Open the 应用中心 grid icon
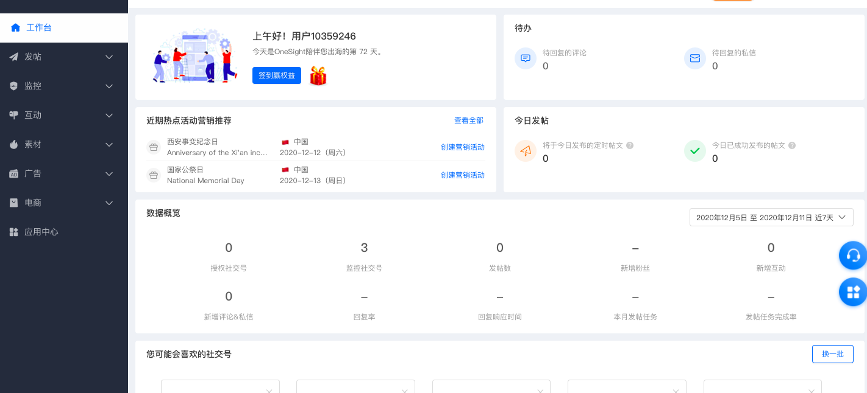This screenshot has width=867, height=393. [x=13, y=232]
